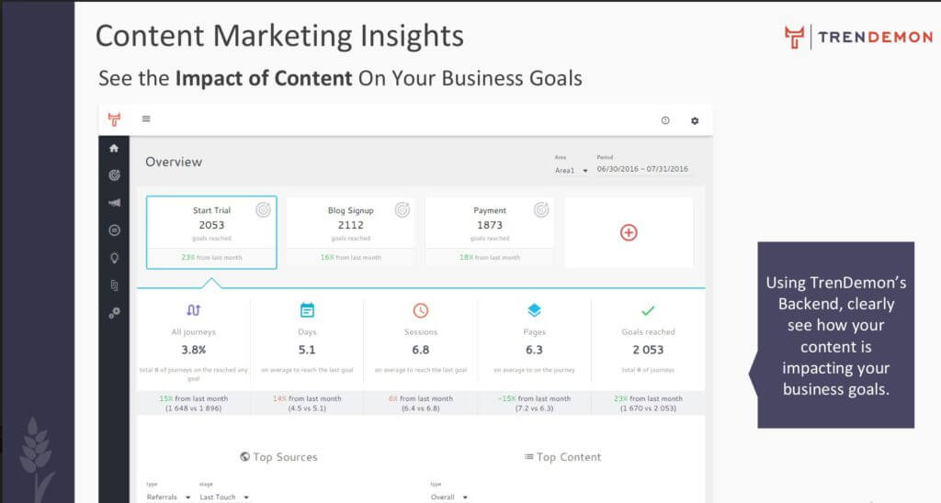Viewport: 941px width, 503px height.
Task: Select the Blog Signup goal card
Action: click(350, 232)
